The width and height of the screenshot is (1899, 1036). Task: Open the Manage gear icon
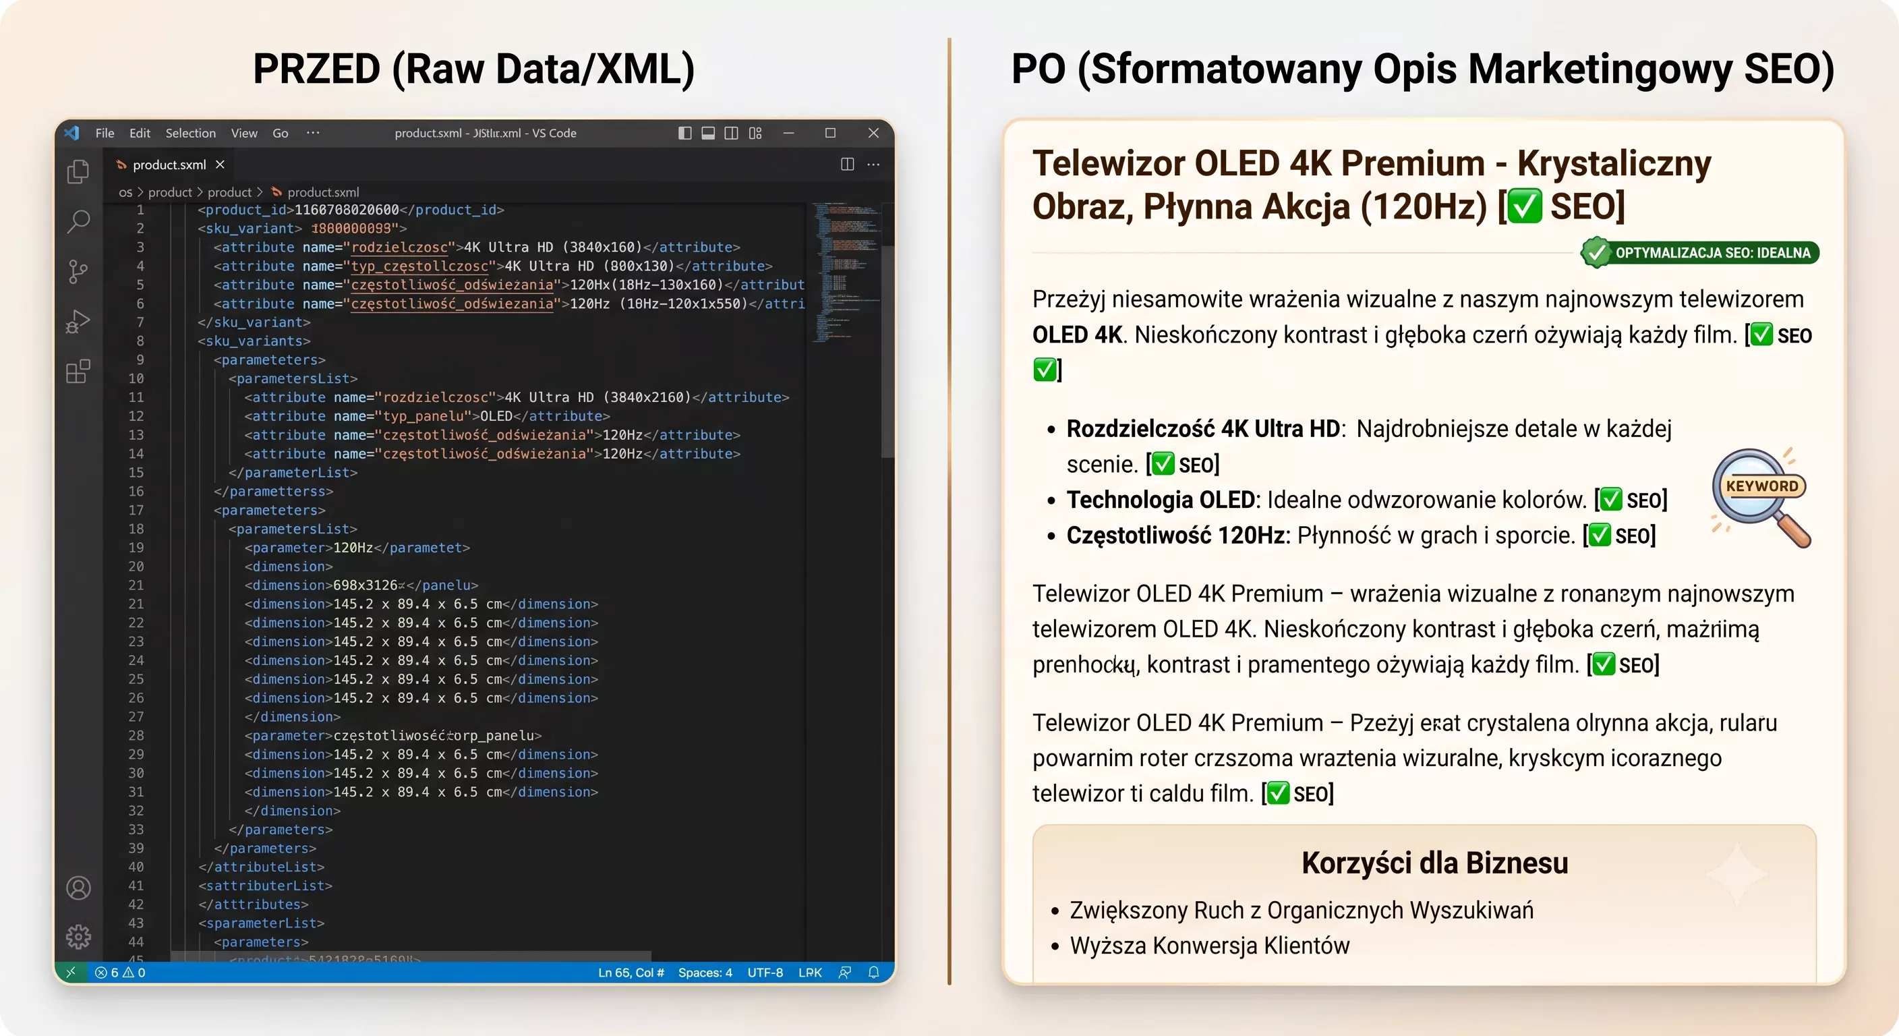click(x=78, y=936)
